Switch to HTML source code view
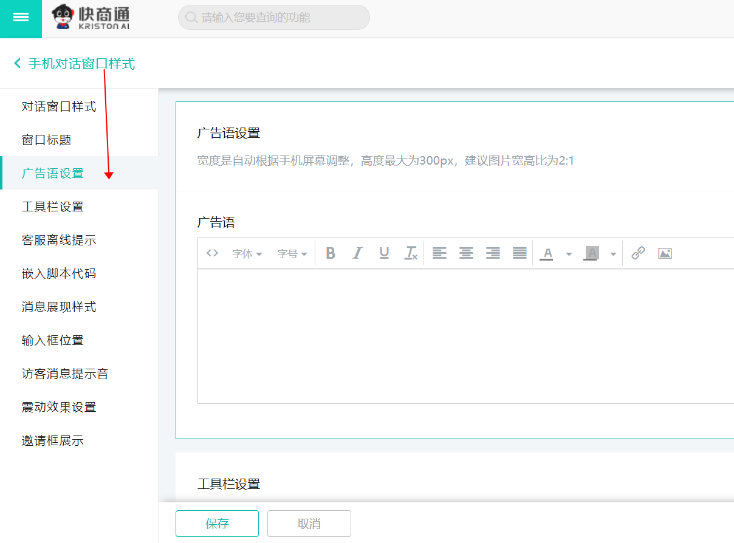734x543 pixels. [x=212, y=253]
